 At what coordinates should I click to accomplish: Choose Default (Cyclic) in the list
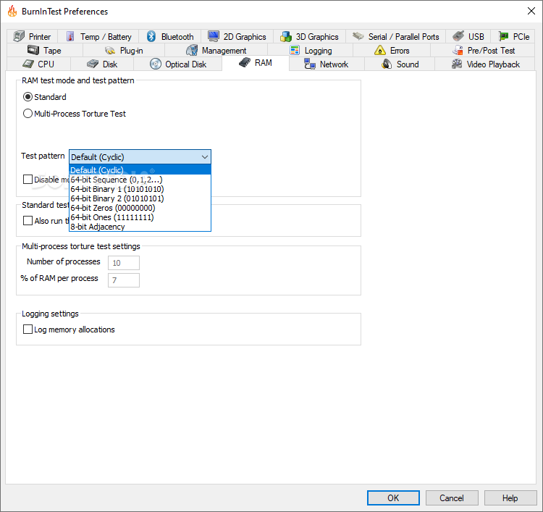(140, 169)
